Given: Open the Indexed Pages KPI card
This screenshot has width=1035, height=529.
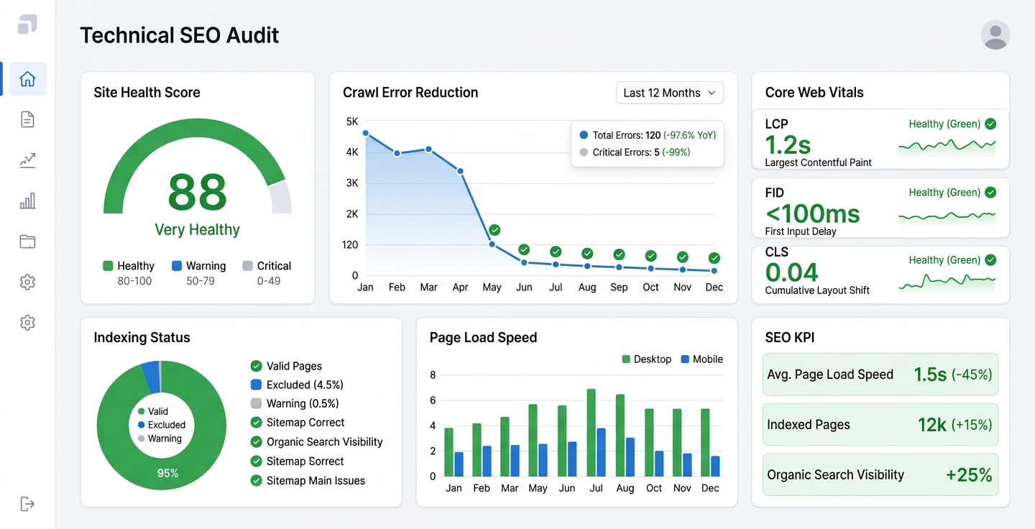Looking at the screenshot, I should click(880, 425).
